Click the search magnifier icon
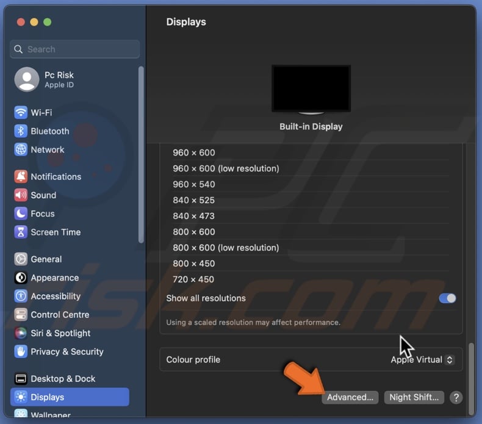This screenshot has width=482, height=424. tap(18, 49)
